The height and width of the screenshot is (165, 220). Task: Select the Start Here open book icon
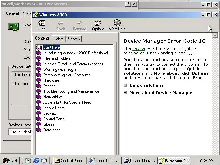[39, 47]
